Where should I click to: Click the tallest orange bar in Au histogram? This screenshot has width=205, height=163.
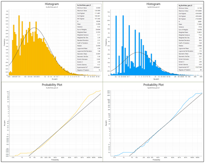pos(19,45)
